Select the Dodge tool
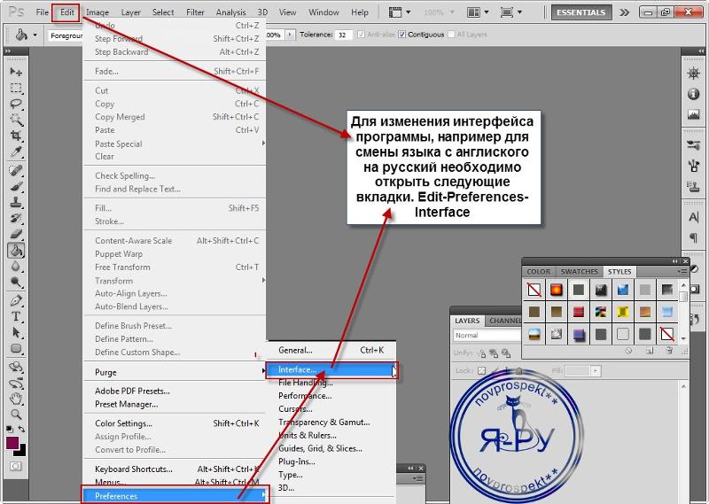 16,283
